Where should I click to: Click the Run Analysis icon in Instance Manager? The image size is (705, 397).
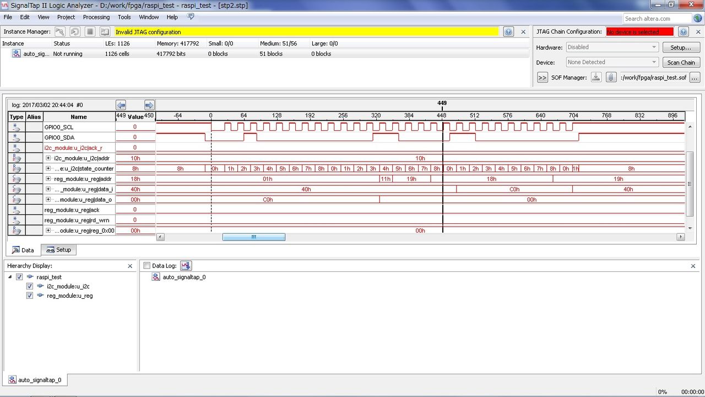point(59,32)
